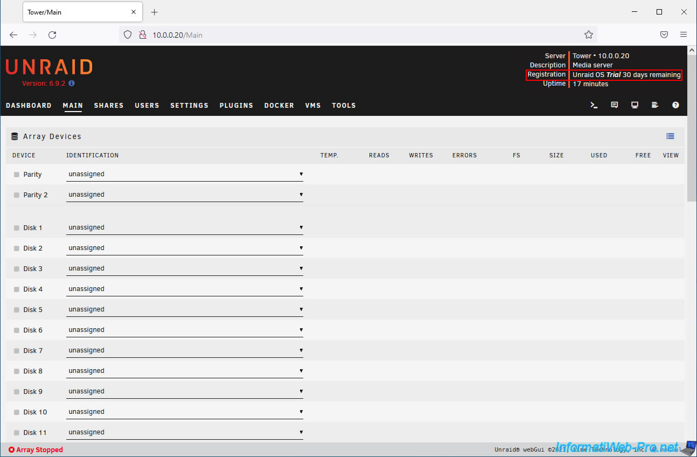697x457 pixels.
Task: Open the Disk 10 assignment dropdown
Action: (x=184, y=412)
